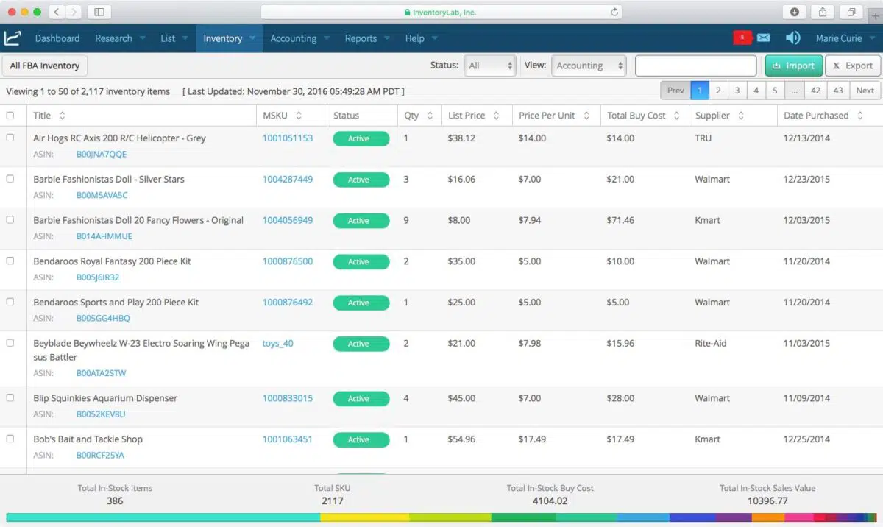Open the Status filter dropdown
This screenshot has width=883, height=527.
(489, 66)
